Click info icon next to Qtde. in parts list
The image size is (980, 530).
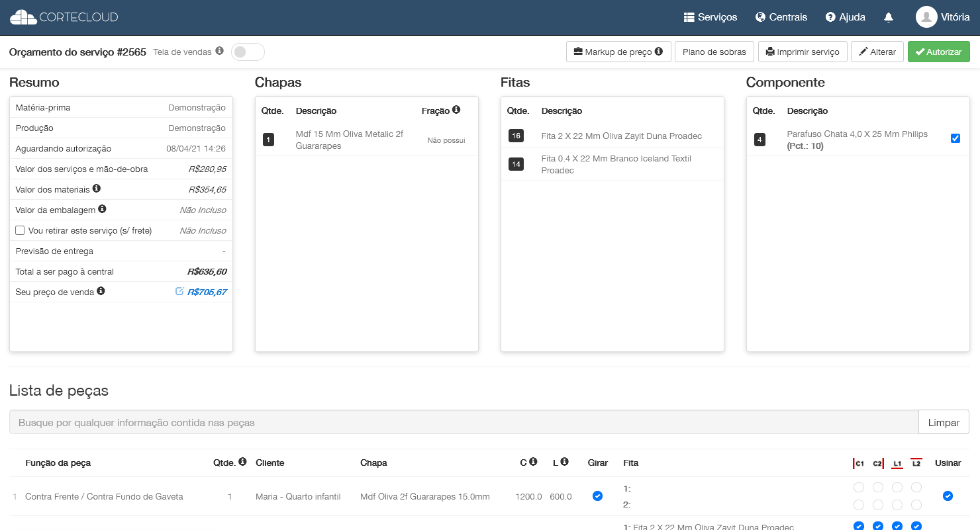pos(242,462)
